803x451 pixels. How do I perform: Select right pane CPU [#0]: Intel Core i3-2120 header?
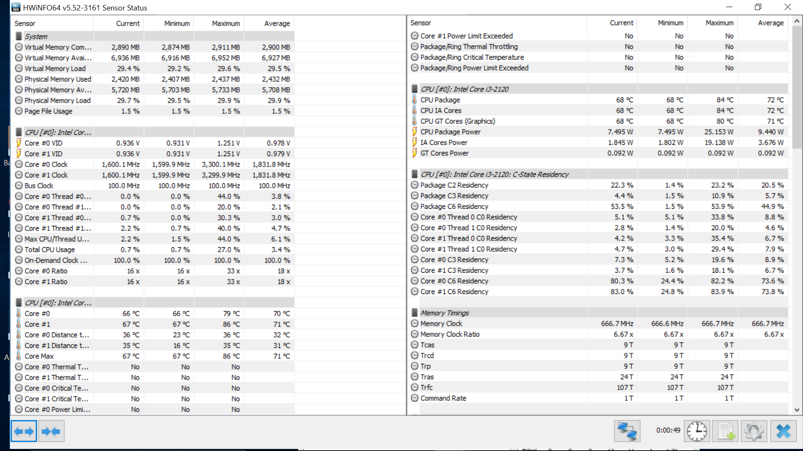click(x=598, y=89)
